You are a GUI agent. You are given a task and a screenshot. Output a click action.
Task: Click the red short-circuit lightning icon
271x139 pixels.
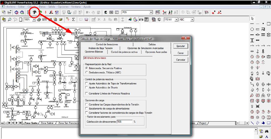(45, 12)
